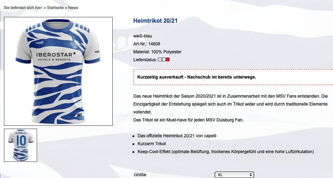The width and height of the screenshot is (333, 178).
Task: Click the red Lieferstatus indicator square
Action: pyautogui.click(x=168, y=59)
